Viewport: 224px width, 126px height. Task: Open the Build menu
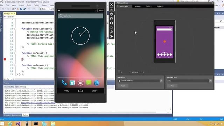(29, 5)
